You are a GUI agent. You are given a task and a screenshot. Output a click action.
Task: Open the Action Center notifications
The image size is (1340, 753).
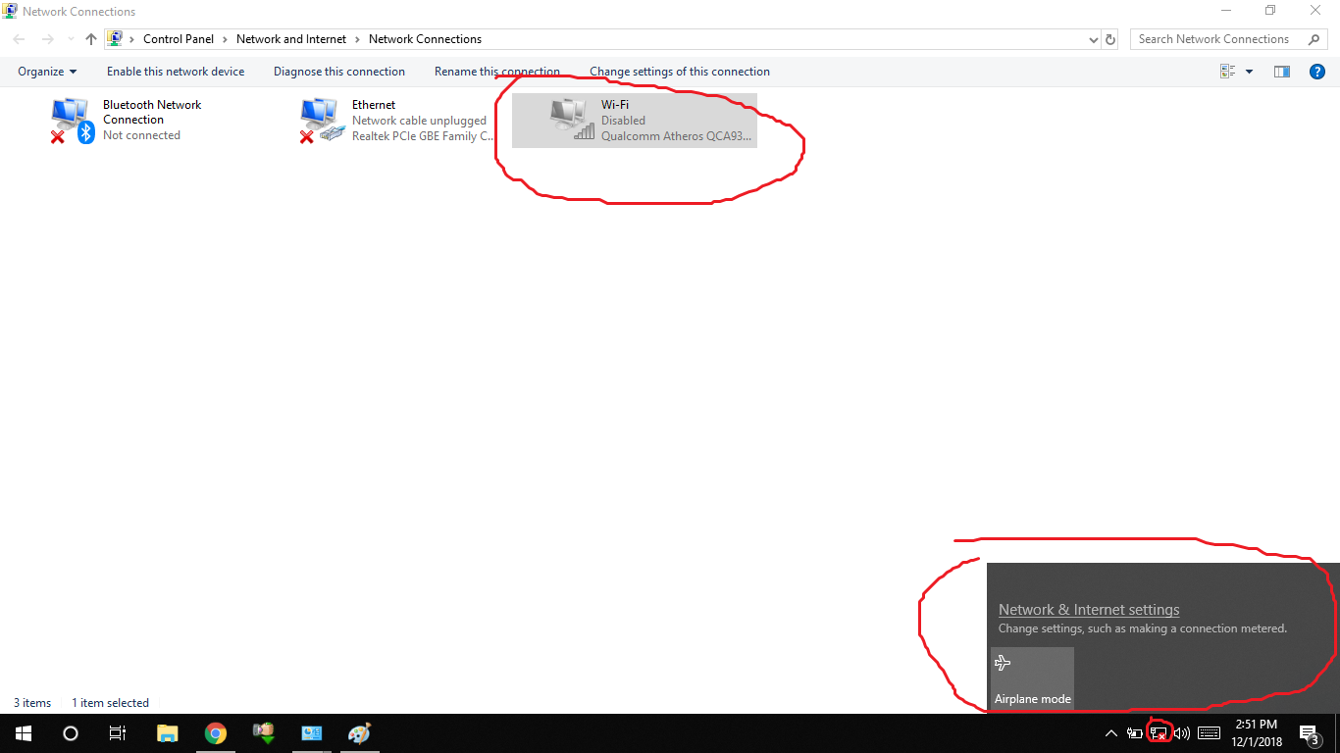(x=1310, y=733)
